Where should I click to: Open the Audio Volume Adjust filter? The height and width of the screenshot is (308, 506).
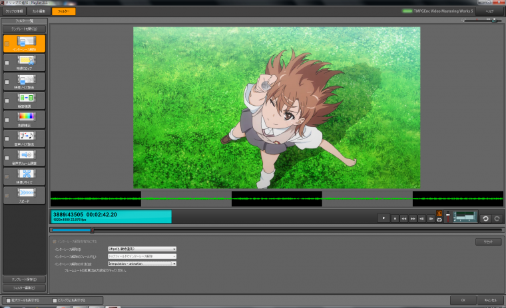coord(27,156)
